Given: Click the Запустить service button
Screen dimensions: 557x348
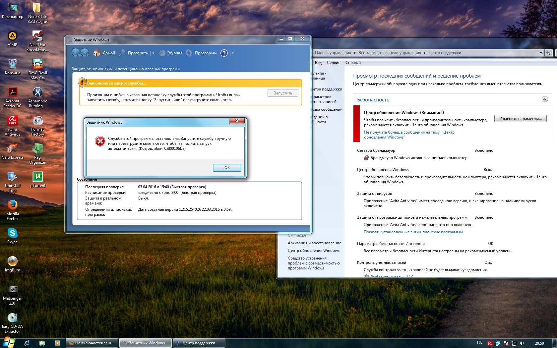Looking at the screenshot, I should pos(283,93).
